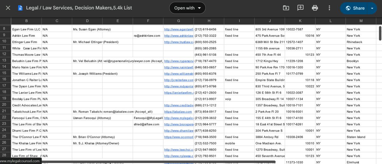
Task: Select the 'mobile' phone type cell
Action: (x=239, y=143)
